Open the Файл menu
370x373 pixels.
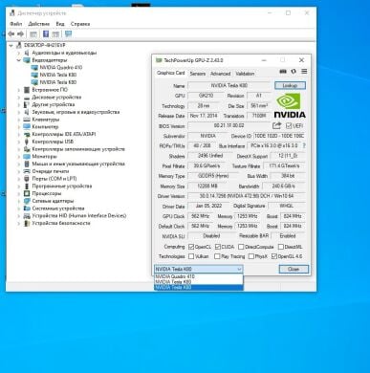click(x=16, y=24)
